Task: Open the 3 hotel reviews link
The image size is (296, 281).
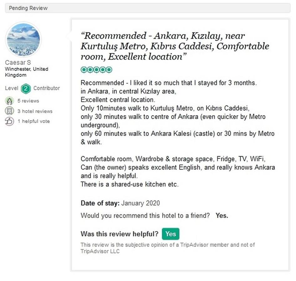Action: (x=35, y=111)
